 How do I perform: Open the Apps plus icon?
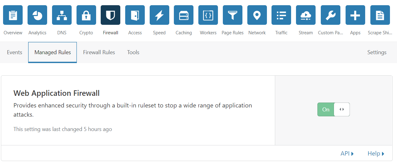pos(355,15)
